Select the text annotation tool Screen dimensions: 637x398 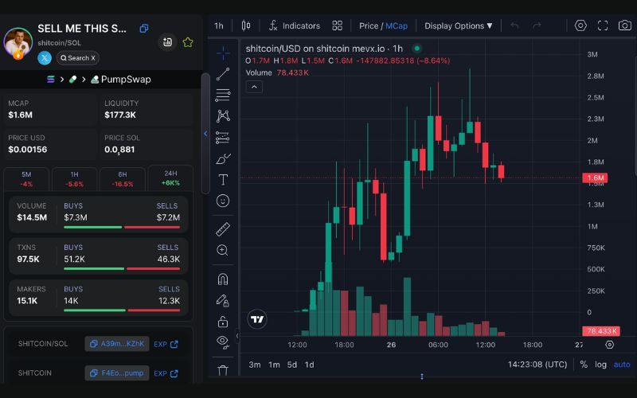coord(223,179)
